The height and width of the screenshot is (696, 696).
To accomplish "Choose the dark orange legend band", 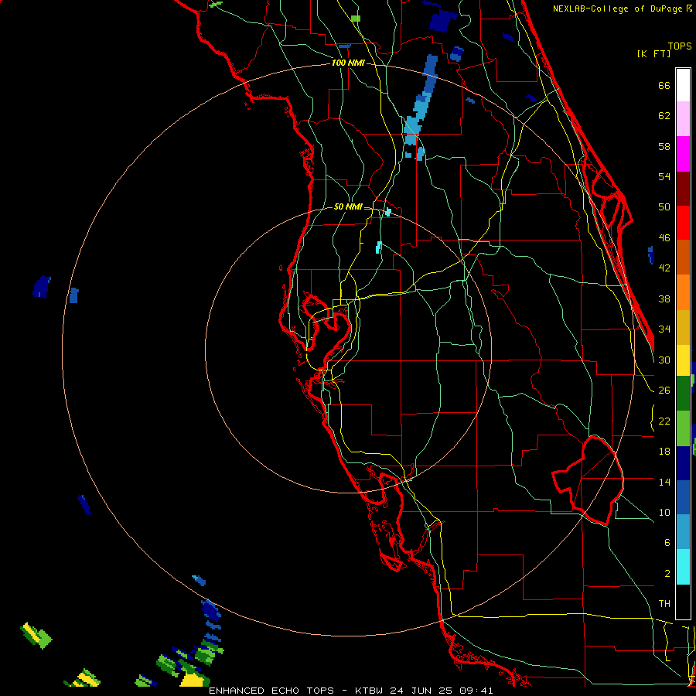I will [x=683, y=258].
